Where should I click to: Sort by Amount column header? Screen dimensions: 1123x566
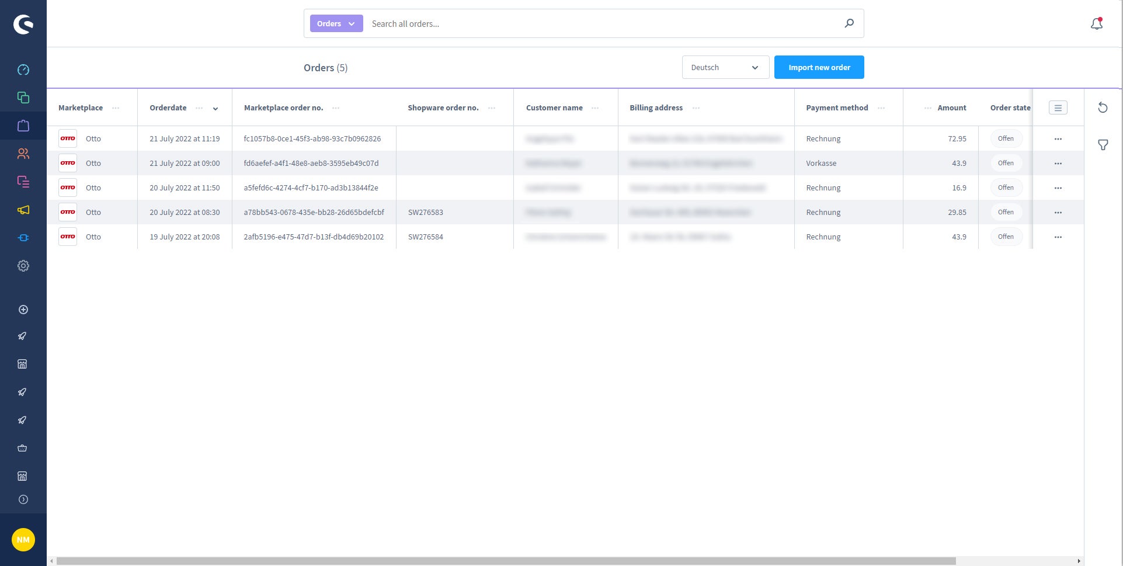[x=952, y=108]
